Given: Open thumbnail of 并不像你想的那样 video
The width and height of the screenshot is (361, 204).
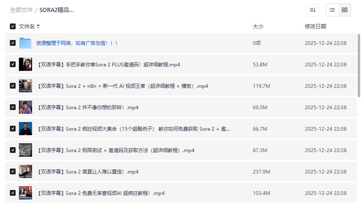Looking at the screenshot, I should pyautogui.click(x=25, y=107).
